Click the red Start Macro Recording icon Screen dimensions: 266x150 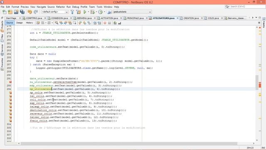click(x=105, y=23)
